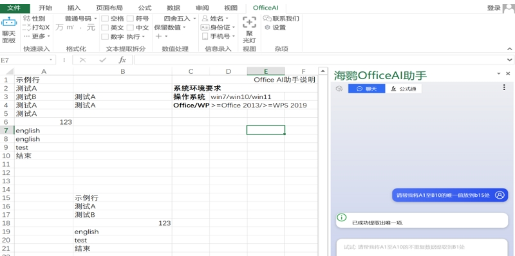
Task: Open the Name Box dropdown arrow
Action: coord(51,60)
